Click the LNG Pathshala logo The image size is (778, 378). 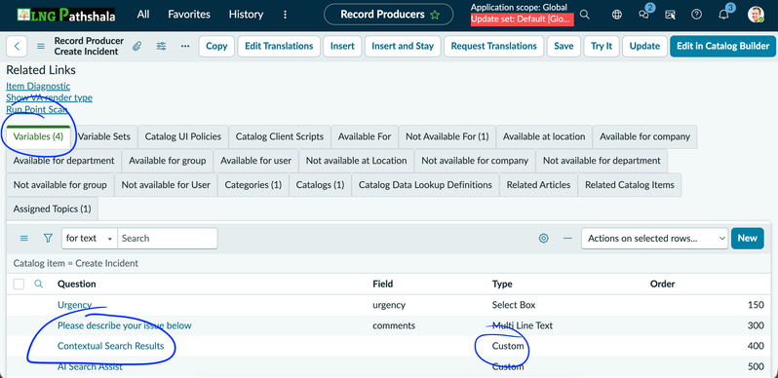pos(65,15)
